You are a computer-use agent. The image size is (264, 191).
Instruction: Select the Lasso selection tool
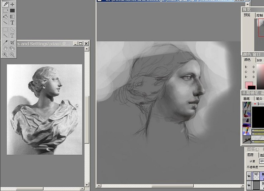tap(12, 29)
